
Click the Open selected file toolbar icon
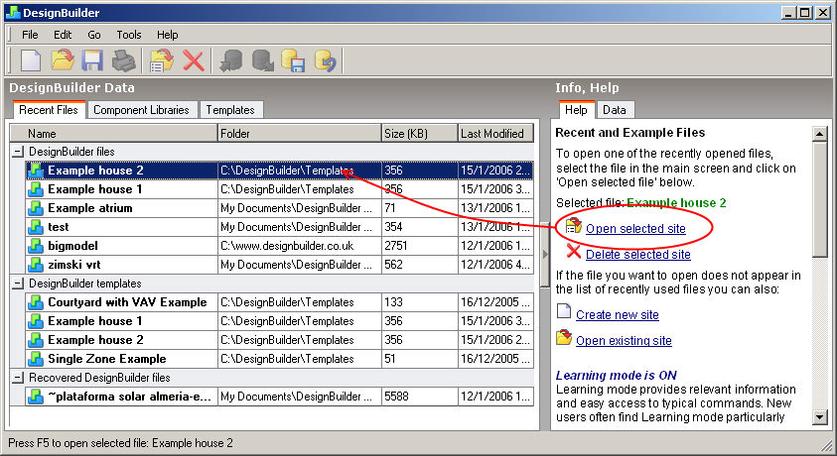162,60
